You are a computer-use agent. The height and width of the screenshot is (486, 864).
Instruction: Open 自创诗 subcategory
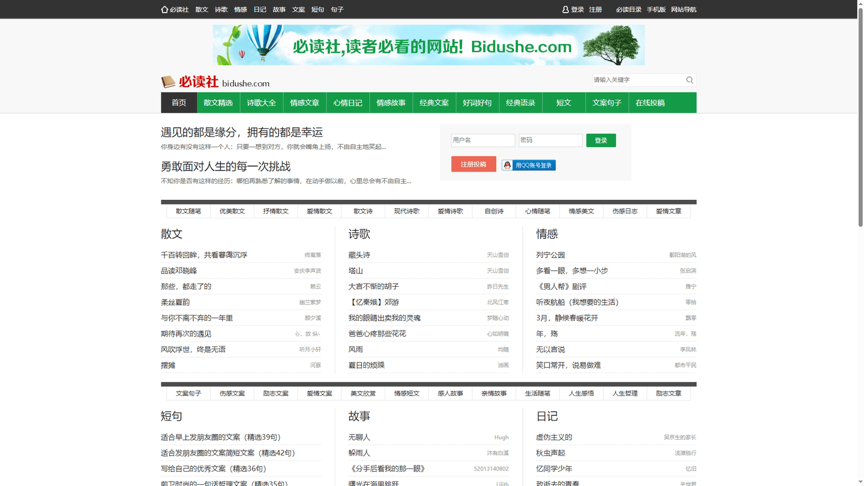pyautogui.click(x=494, y=211)
